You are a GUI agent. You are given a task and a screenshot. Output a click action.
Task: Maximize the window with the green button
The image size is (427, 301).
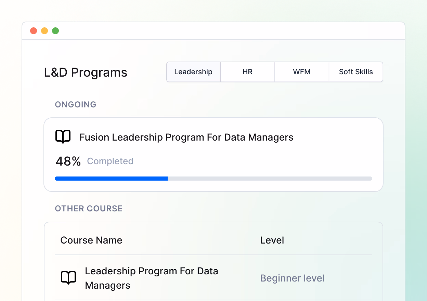[55, 31]
